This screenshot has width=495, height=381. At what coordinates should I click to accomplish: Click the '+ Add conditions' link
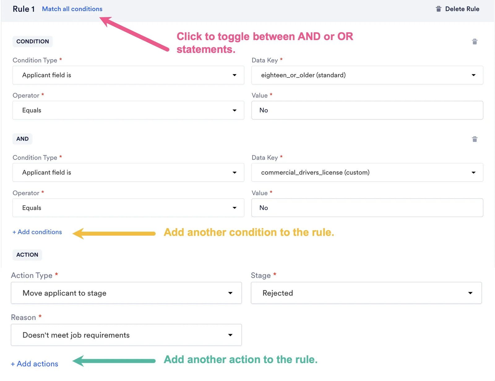[37, 232]
